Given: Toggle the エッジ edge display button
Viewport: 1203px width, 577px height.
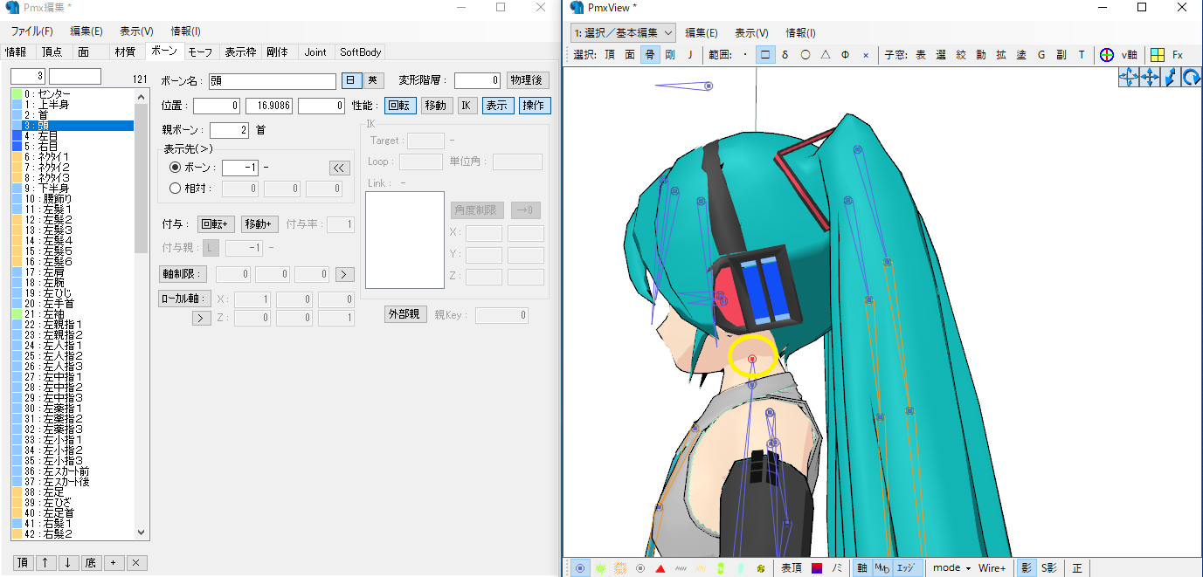Looking at the screenshot, I should 906,567.
